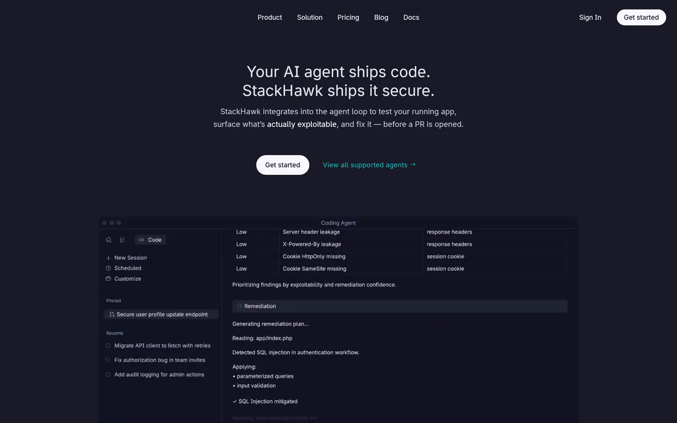Screen dimensions: 677x423
Task: Click the Remediation progress spinner icon
Action: (x=239, y=306)
